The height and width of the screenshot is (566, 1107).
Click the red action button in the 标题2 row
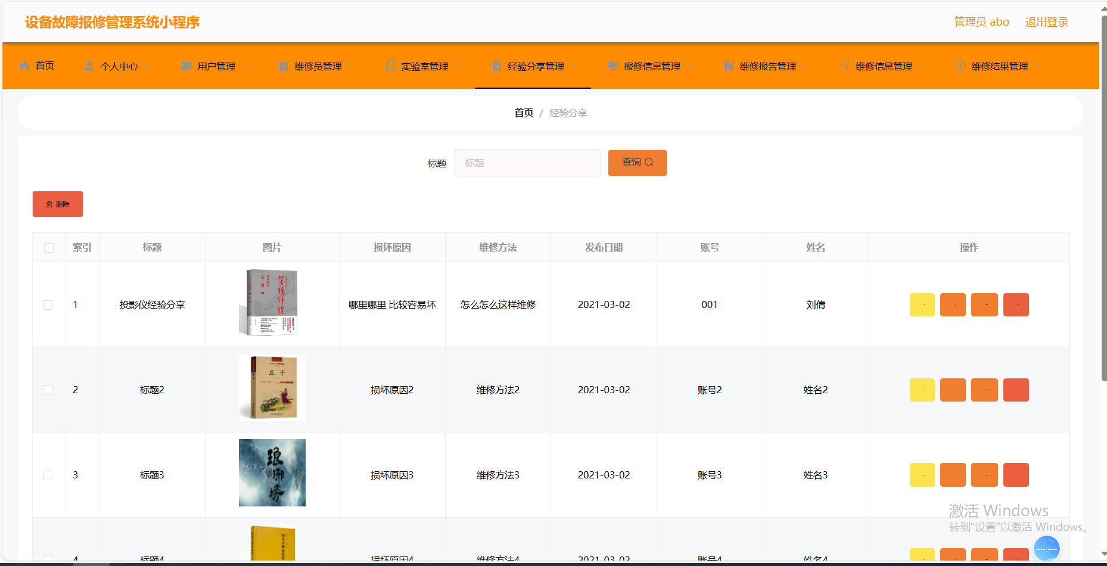click(x=1016, y=390)
